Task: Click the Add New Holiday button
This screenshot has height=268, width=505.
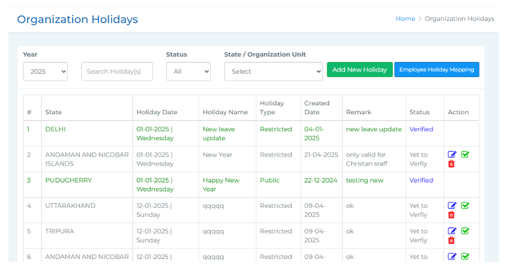Action: click(x=360, y=70)
